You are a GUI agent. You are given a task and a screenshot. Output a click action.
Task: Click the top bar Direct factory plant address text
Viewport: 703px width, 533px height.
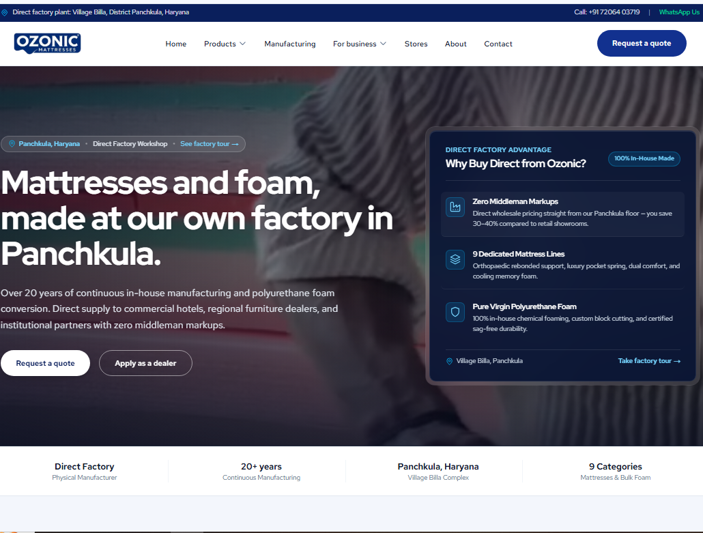[100, 12]
